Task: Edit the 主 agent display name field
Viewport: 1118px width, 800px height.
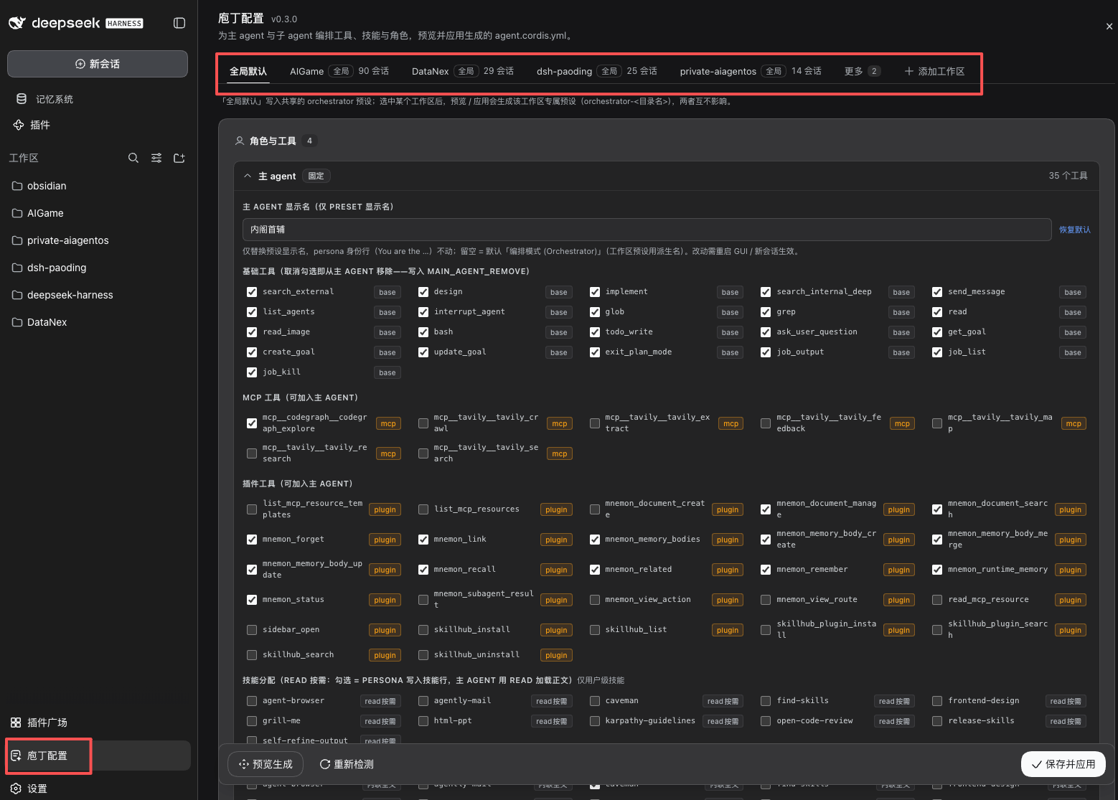Action: pyautogui.click(x=647, y=230)
